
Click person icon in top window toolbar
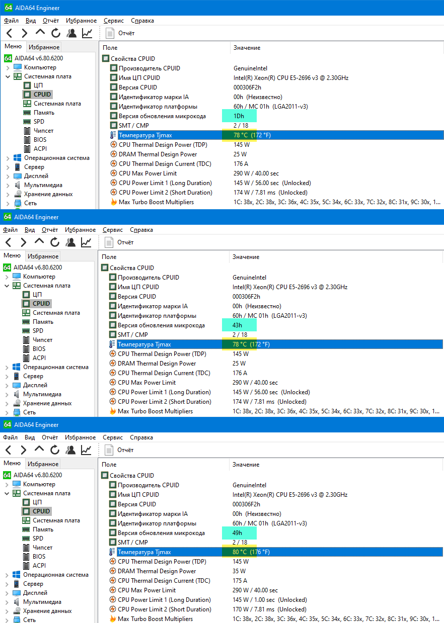coord(71,33)
